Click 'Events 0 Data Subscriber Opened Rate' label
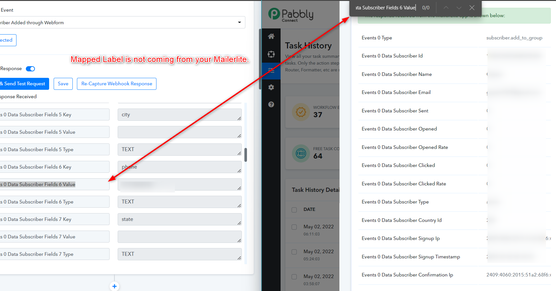The height and width of the screenshot is (291, 556). (405, 147)
